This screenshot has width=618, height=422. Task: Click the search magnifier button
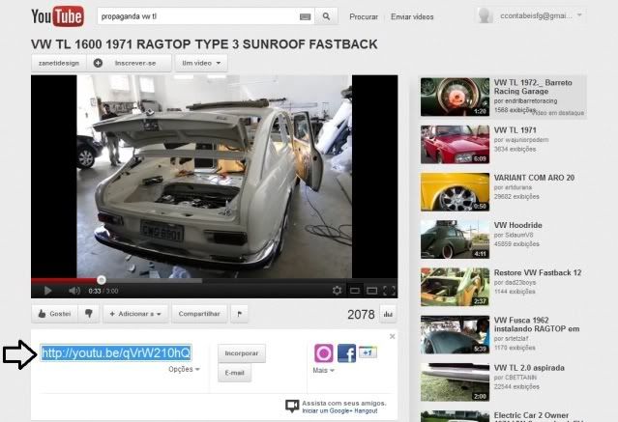click(x=326, y=16)
